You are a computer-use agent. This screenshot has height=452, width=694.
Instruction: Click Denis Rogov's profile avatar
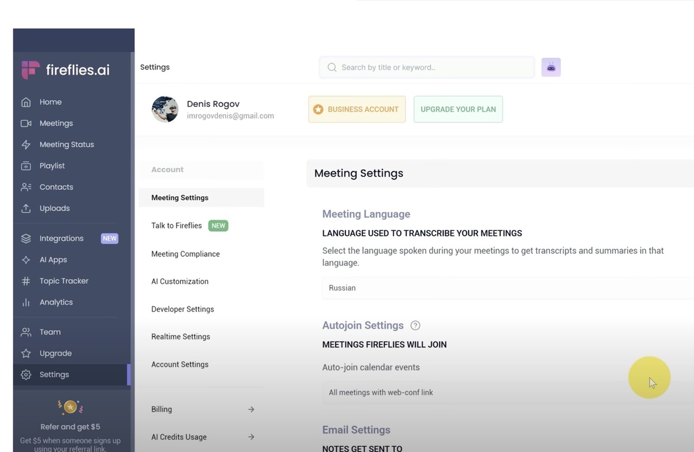point(165,109)
